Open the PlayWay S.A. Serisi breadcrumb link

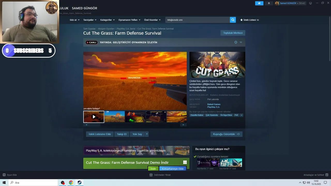126,29
